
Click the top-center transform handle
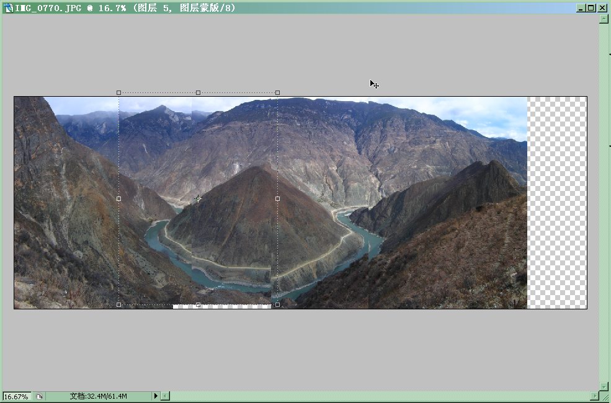(198, 92)
